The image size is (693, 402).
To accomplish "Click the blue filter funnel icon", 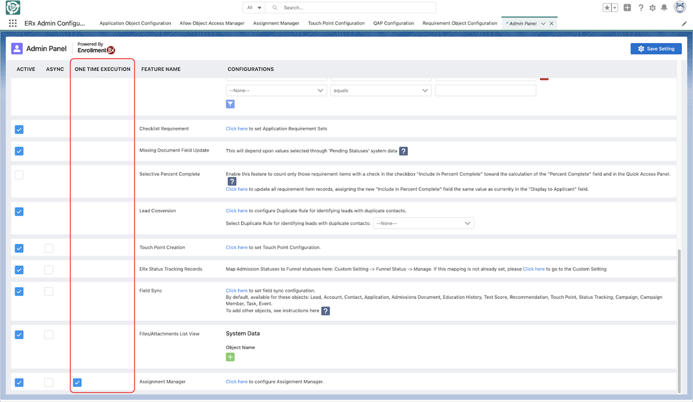I will (230, 104).
